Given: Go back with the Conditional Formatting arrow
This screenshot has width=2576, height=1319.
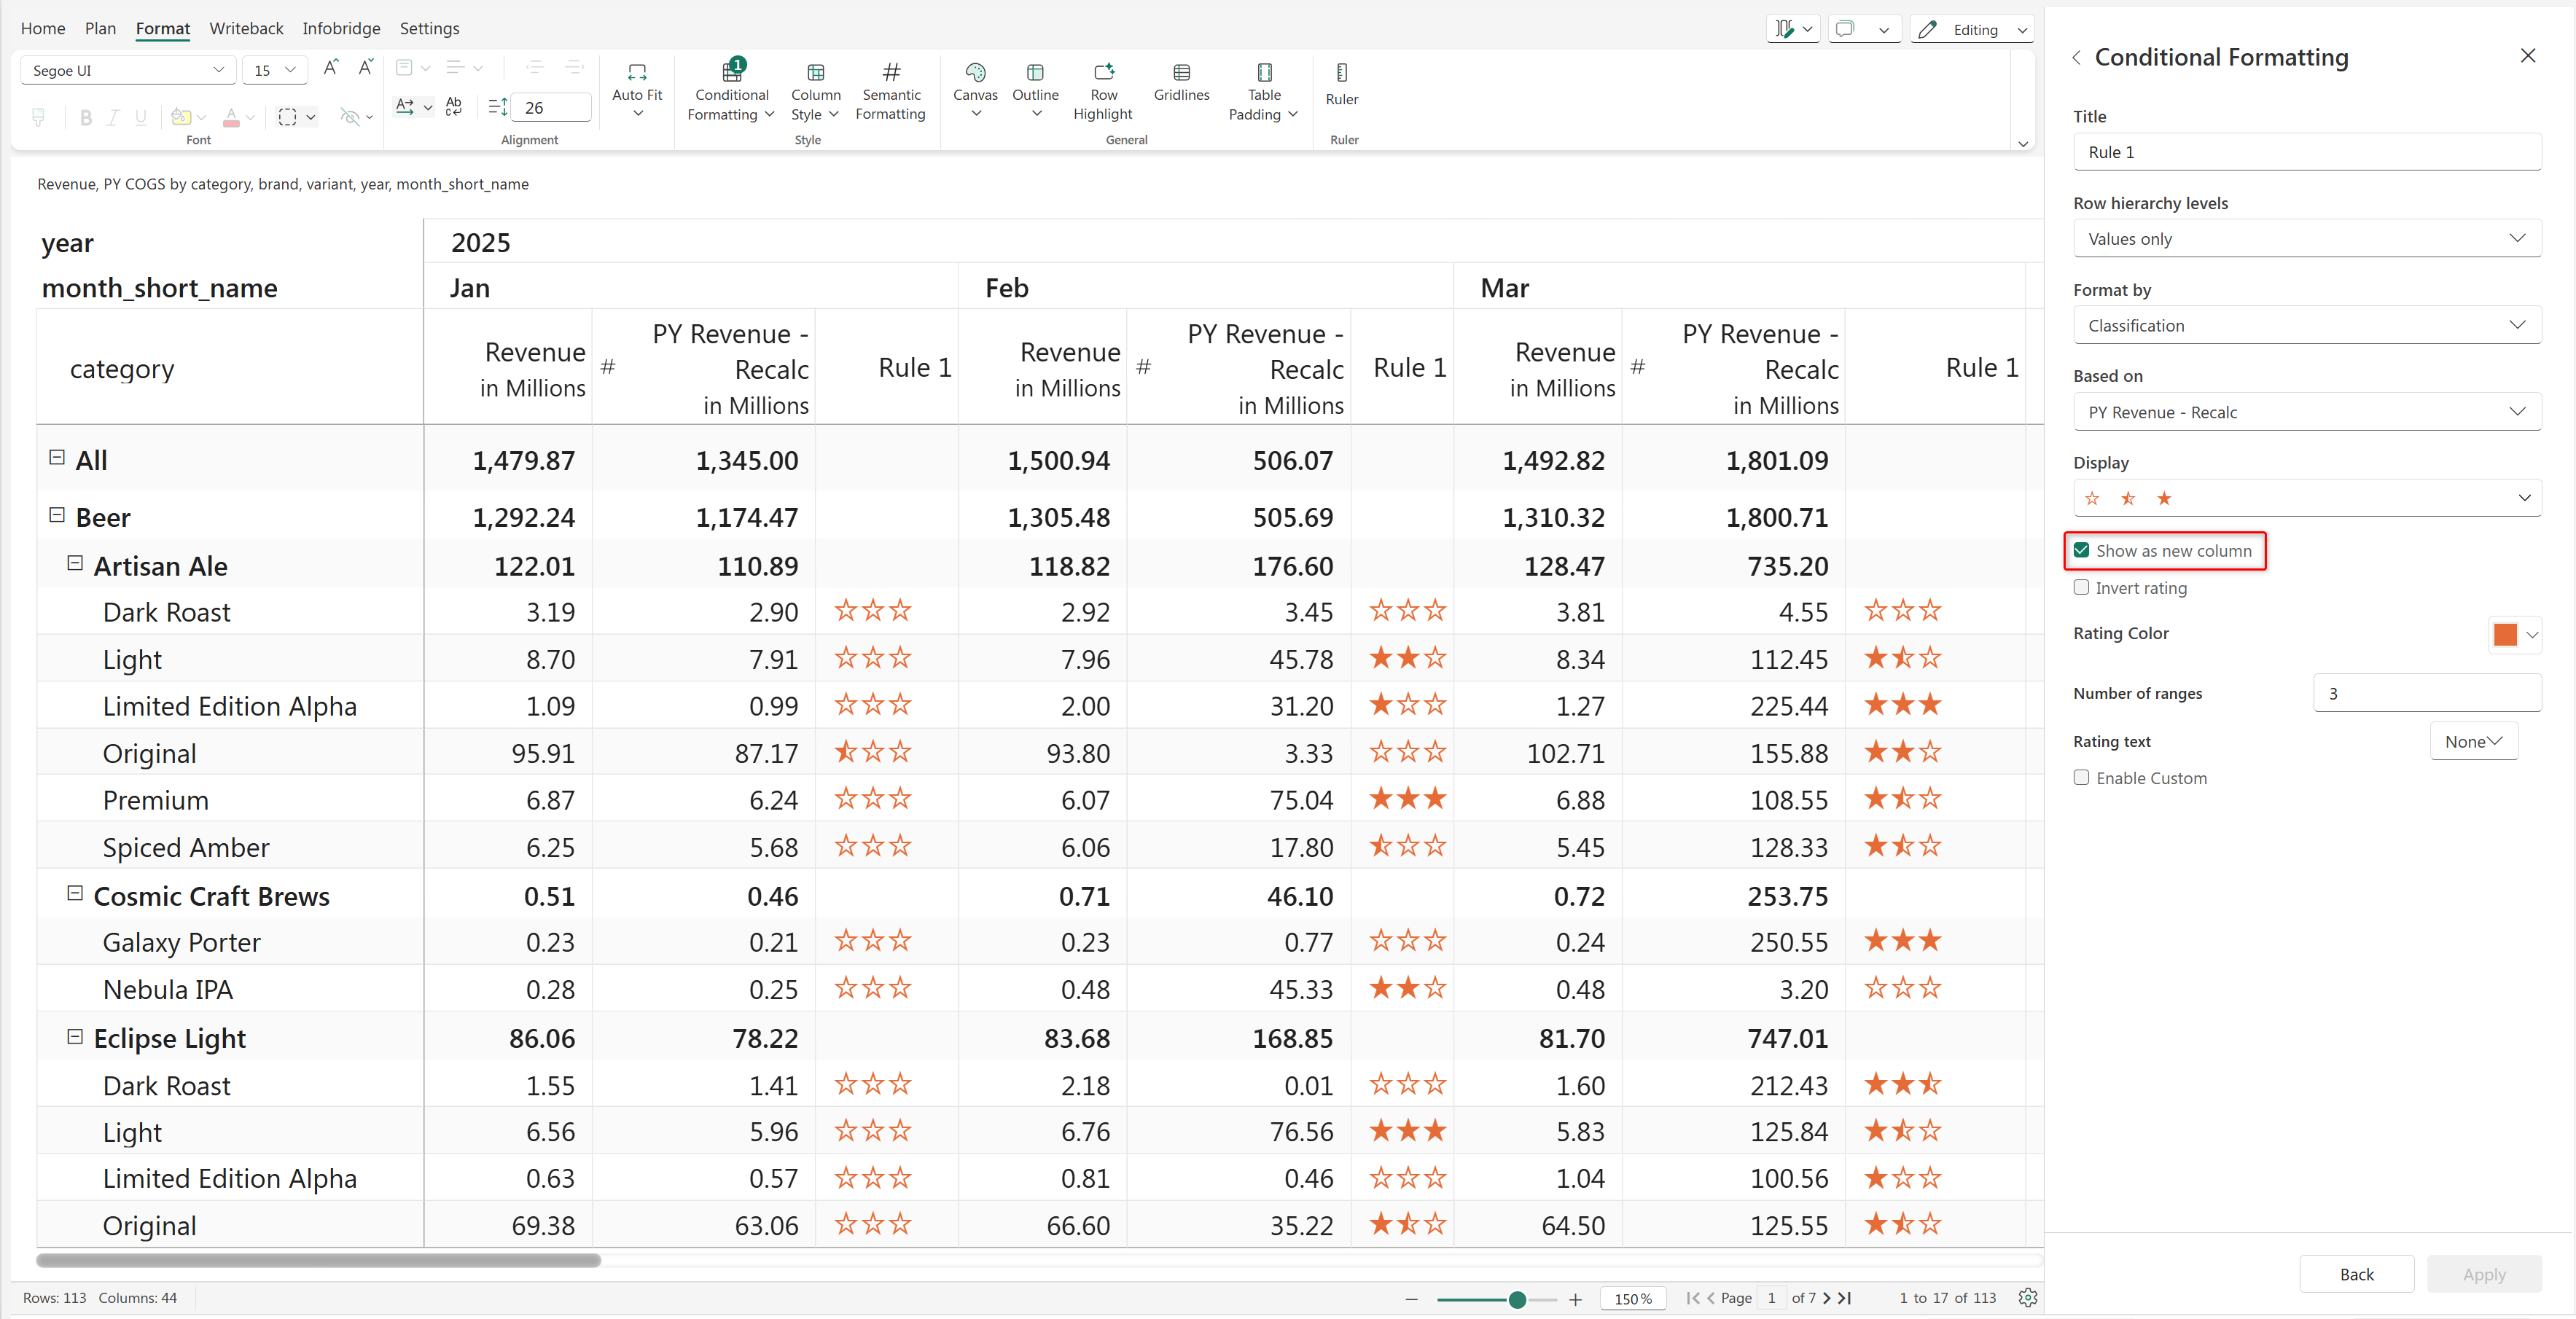Looking at the screenshot, I should 2077,58.
